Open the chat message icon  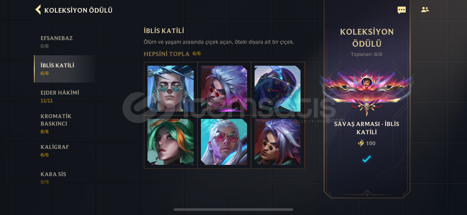402,10
